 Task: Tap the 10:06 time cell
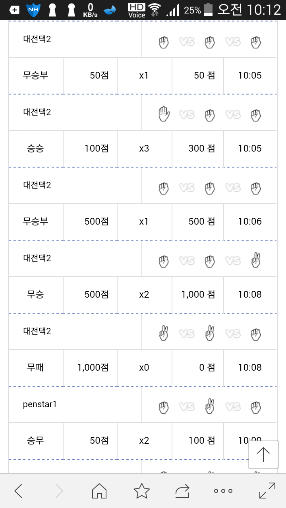tap(250, 221)
